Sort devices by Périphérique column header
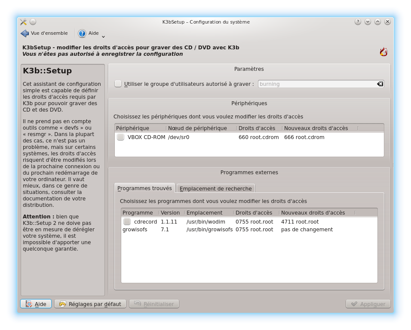 pos(133,128)
